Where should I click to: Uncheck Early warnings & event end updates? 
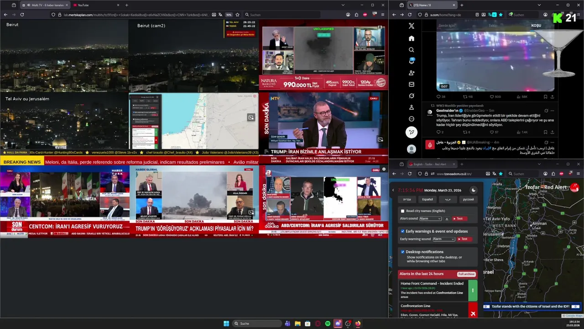tap(402, 231)
